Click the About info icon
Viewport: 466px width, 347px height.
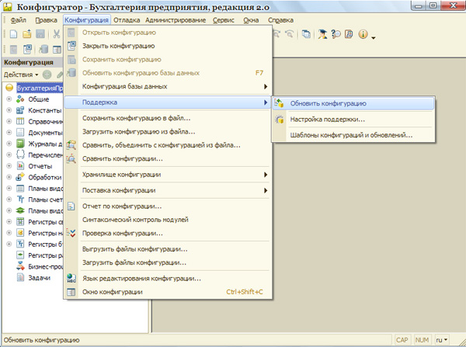363,34
